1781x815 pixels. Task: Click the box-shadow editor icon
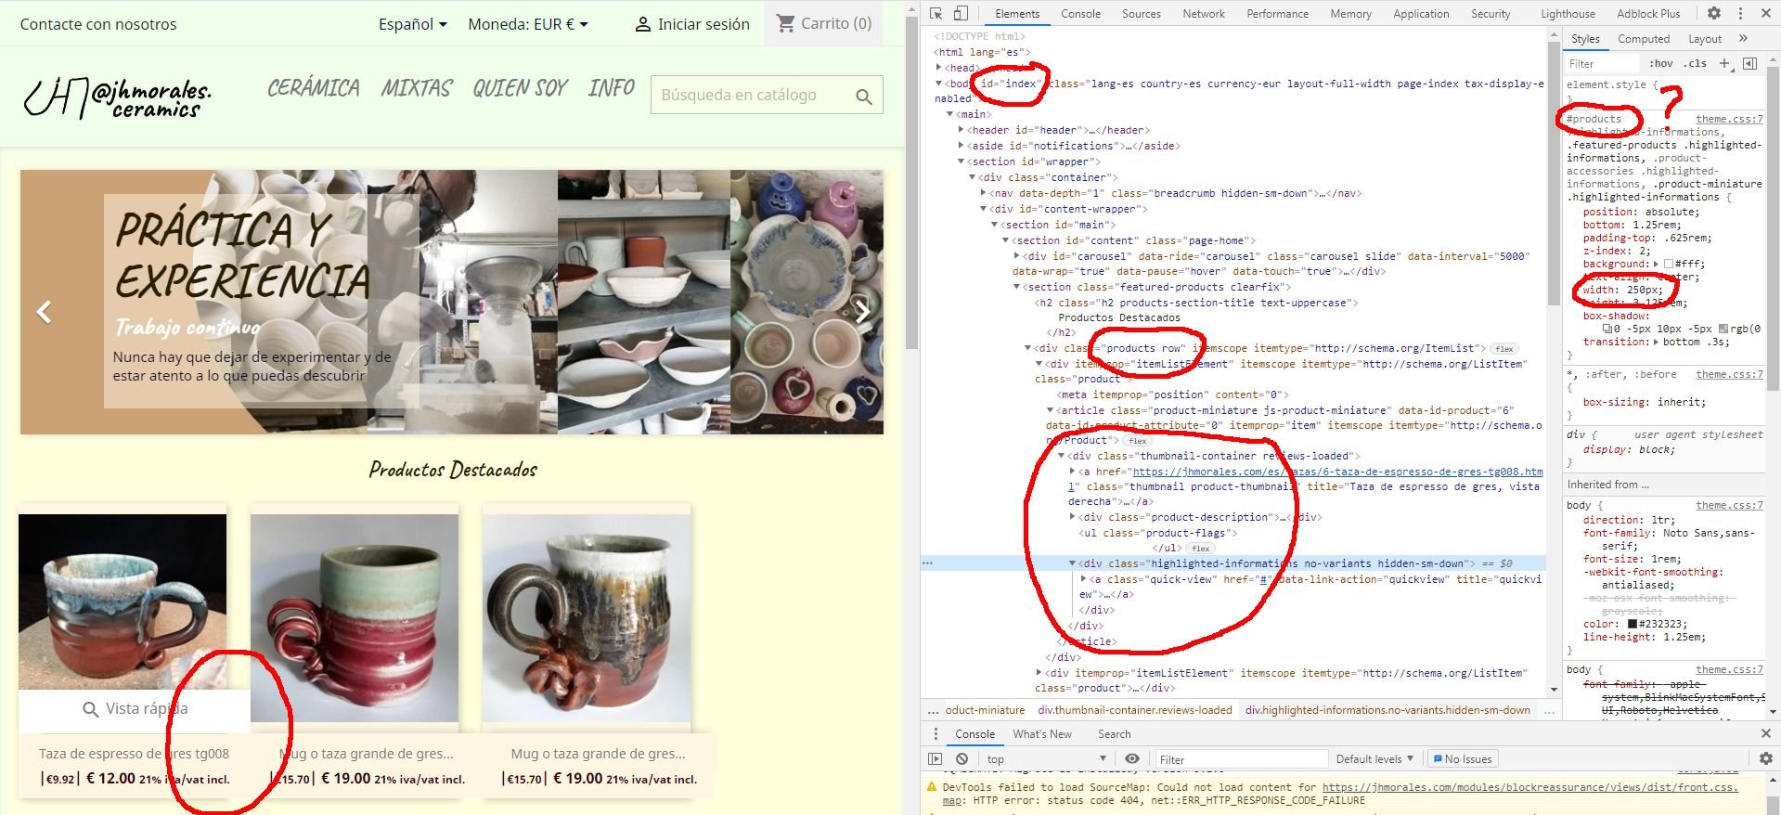pyautogui.click(x=1607, y=329)
